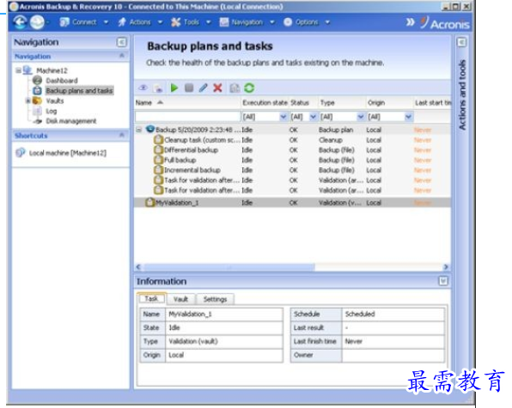Click the task properties toolbar icon

point(235,88)
